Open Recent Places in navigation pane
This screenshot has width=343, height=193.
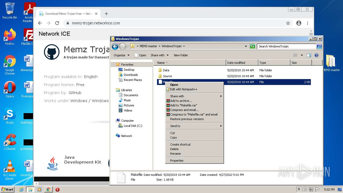point(133,80)
